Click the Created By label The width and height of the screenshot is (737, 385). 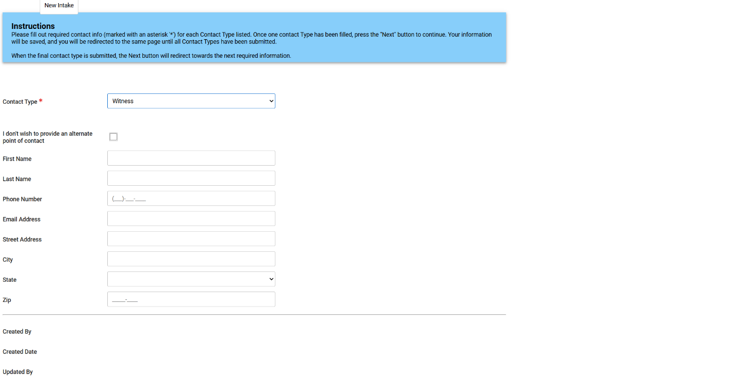tap(17, 332)
